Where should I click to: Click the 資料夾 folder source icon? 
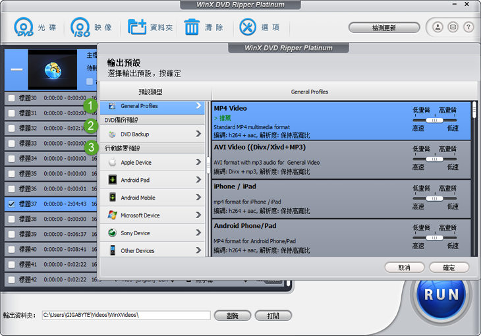coord(137,28)
